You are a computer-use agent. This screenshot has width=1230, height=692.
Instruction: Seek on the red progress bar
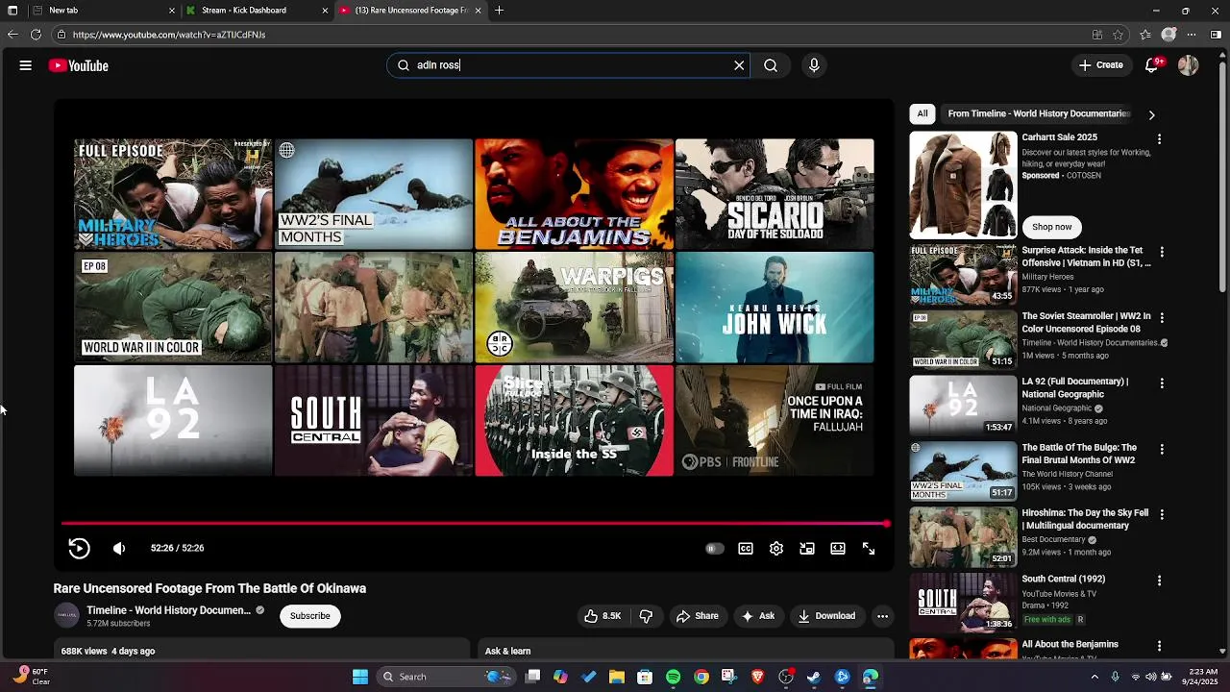[x=475, y=524]
